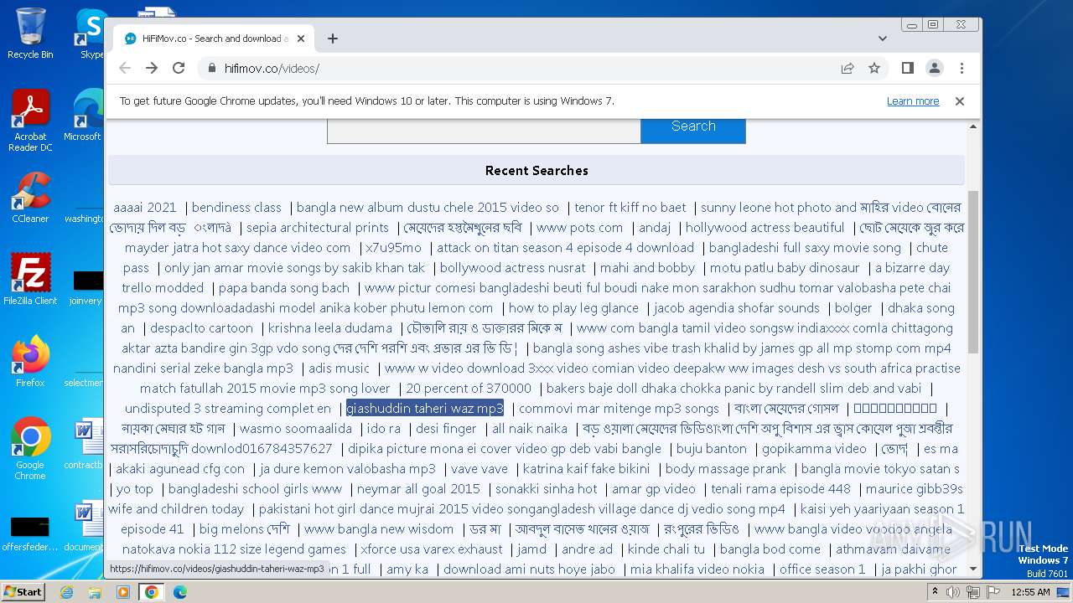1073x603 pixels.
Task: Open Recycle Bin desktop icon
Action: 30,33
